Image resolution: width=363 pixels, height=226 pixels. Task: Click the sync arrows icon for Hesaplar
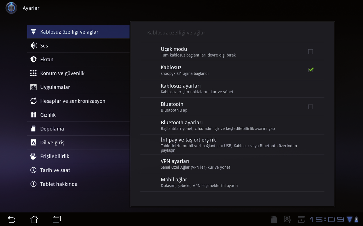coord(33,101)
